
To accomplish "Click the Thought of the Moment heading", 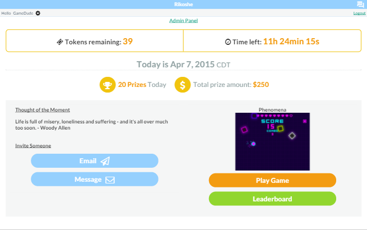I will coord(43,110).
